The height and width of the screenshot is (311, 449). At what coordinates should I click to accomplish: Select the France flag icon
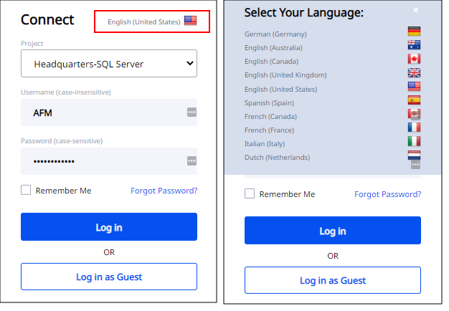pos(414,128)
